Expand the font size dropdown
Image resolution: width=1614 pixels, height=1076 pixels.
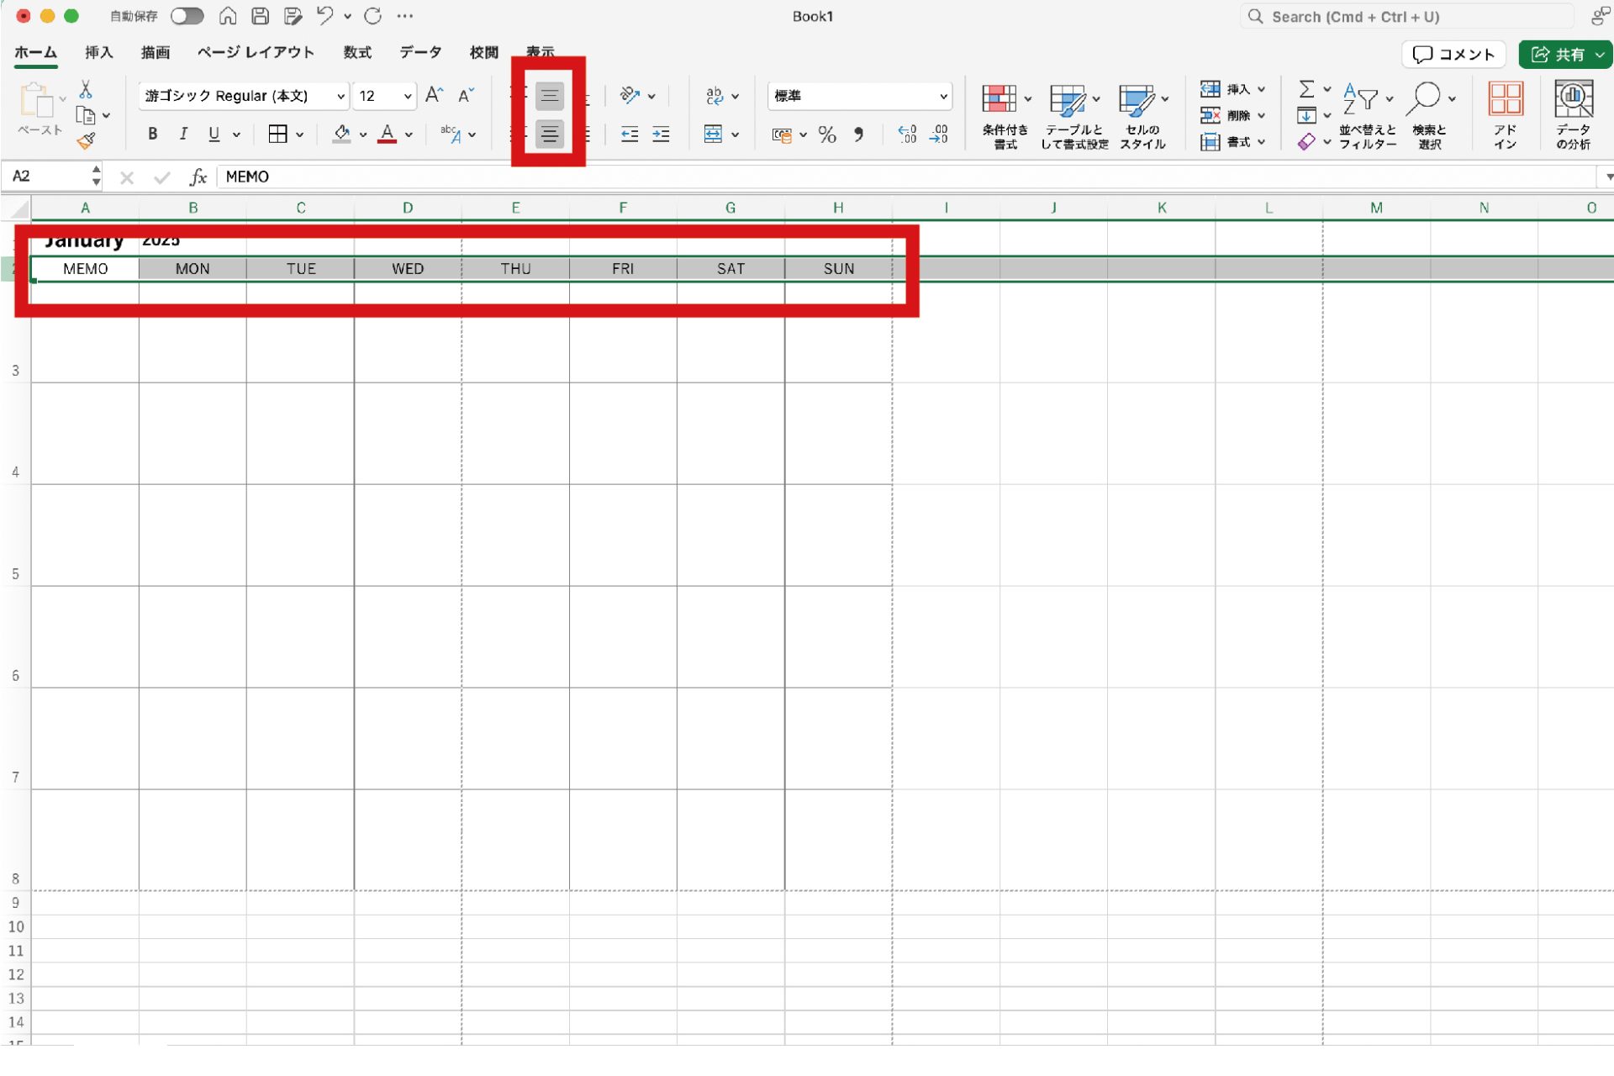pos(408,96)
